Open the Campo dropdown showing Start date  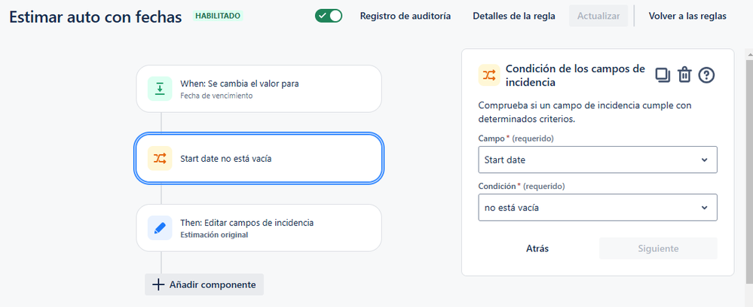click(x=598, y=160)
